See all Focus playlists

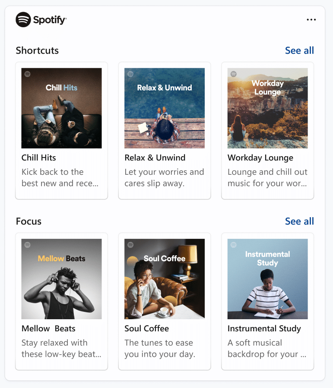point(299,221)
